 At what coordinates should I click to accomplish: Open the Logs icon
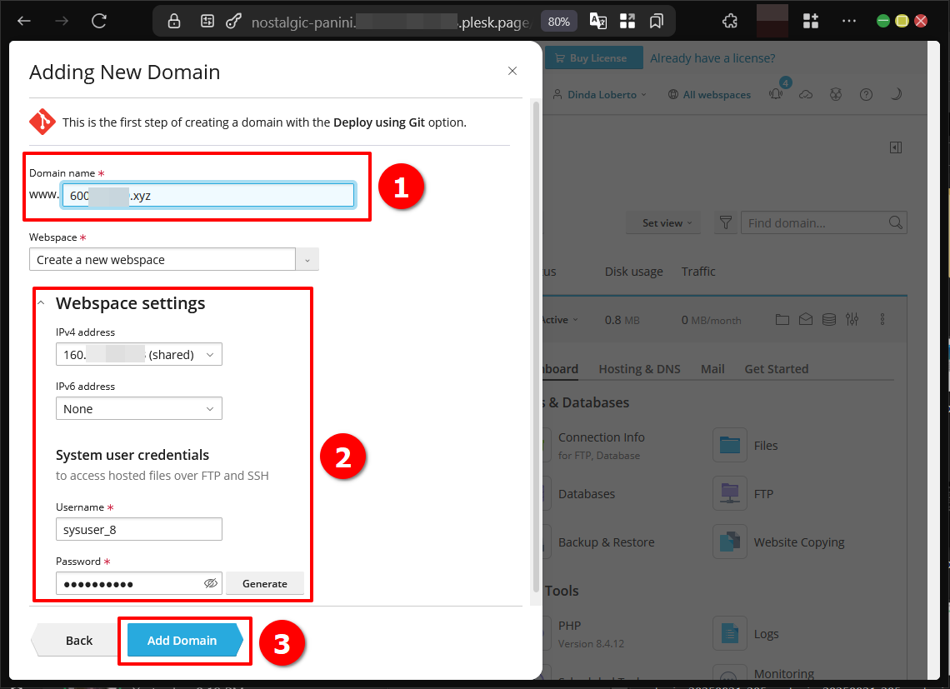(730, 634)
